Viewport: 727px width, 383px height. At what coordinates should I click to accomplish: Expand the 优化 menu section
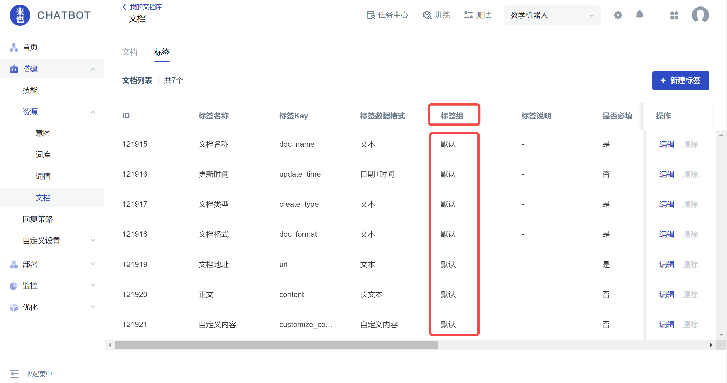[93, 307]
